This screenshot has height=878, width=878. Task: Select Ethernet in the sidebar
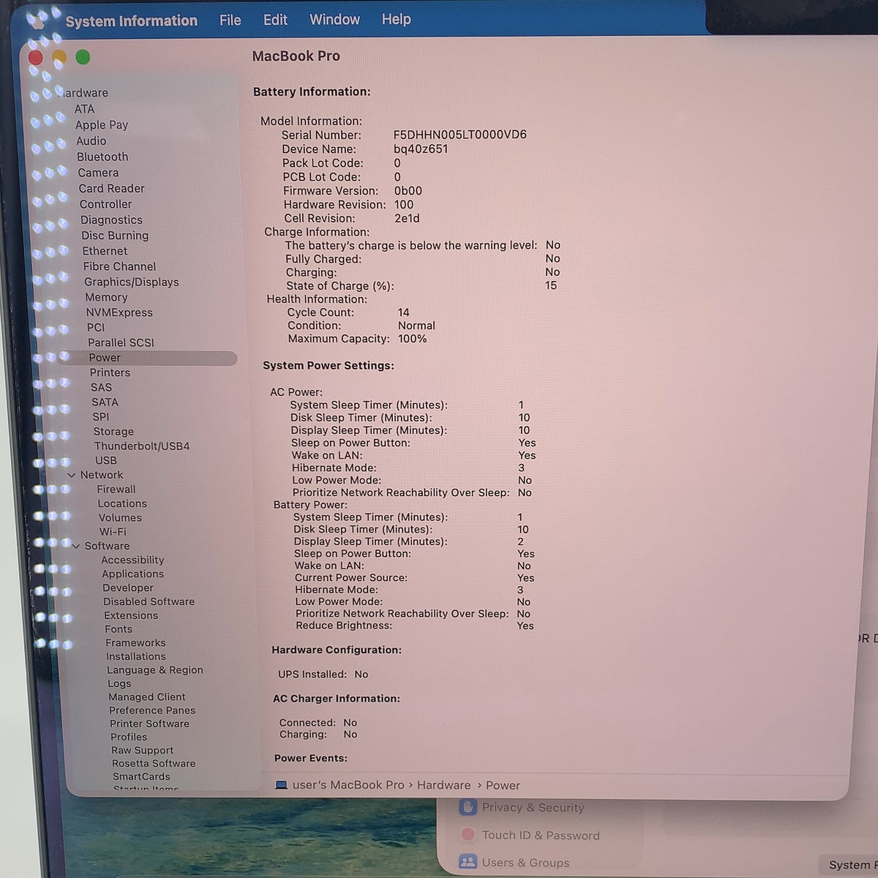105,251
